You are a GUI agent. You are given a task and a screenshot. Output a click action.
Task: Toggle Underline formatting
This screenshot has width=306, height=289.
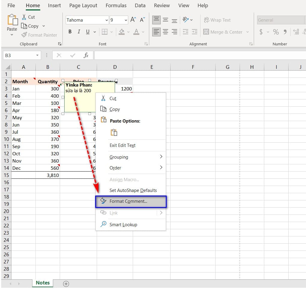[88, 32]
